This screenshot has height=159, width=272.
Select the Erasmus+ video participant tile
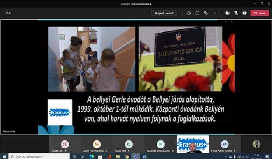pyautogui.click(x=193, y=144)
